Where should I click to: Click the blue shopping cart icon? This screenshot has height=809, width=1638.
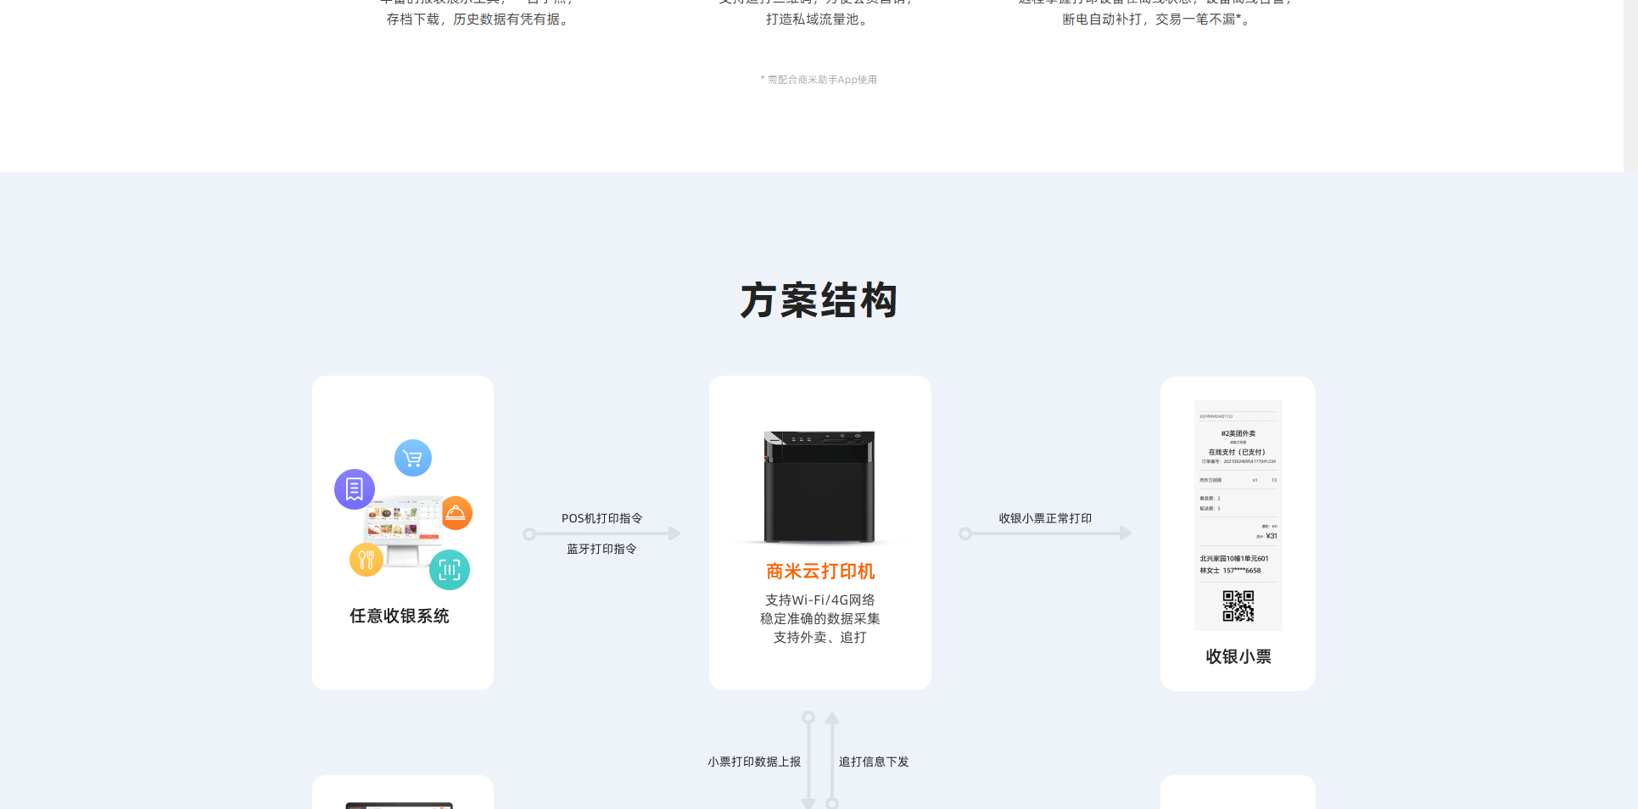413,458
